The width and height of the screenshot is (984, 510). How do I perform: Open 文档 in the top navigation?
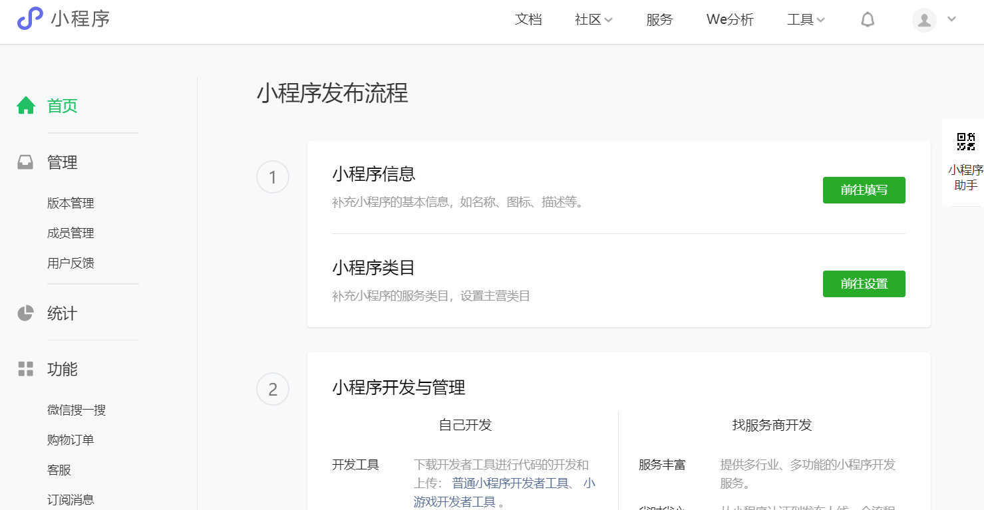coord(528,20)
